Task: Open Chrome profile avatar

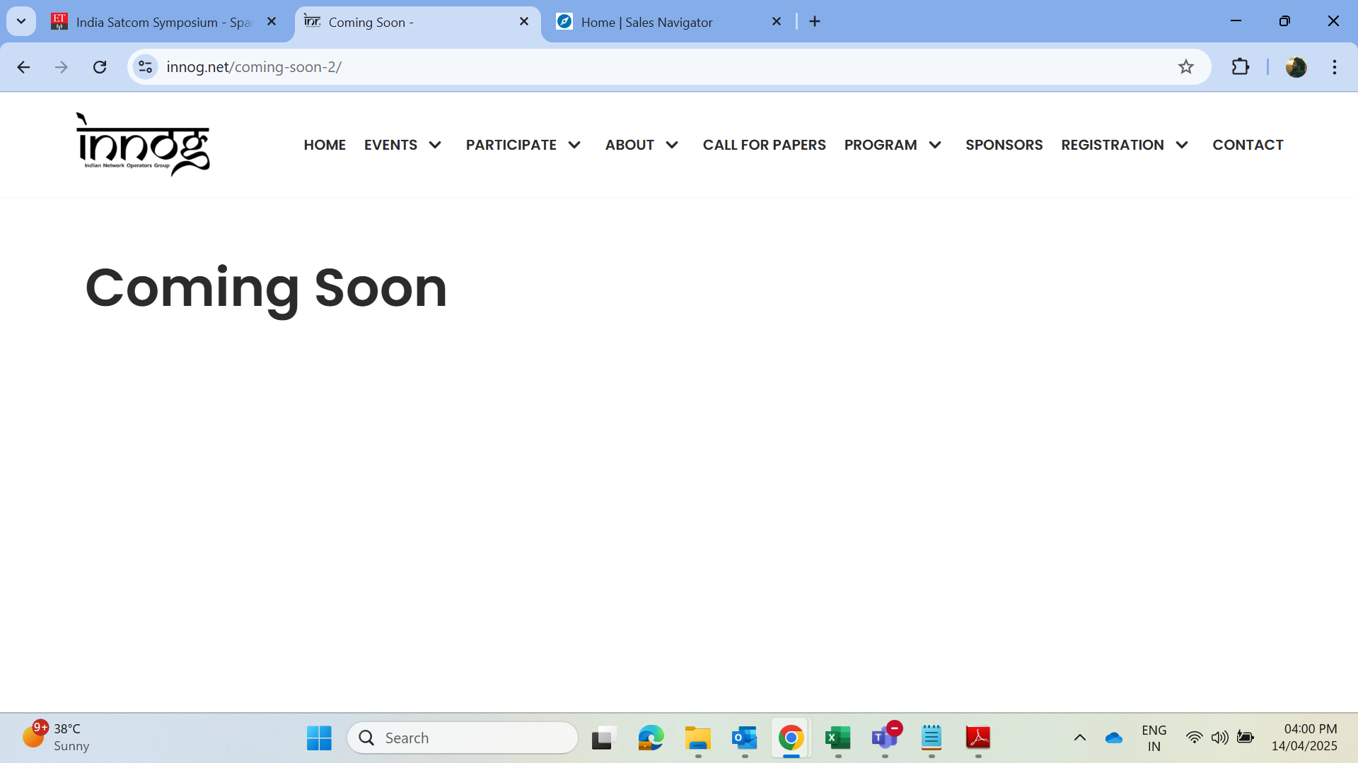Action: [1296, 67]
